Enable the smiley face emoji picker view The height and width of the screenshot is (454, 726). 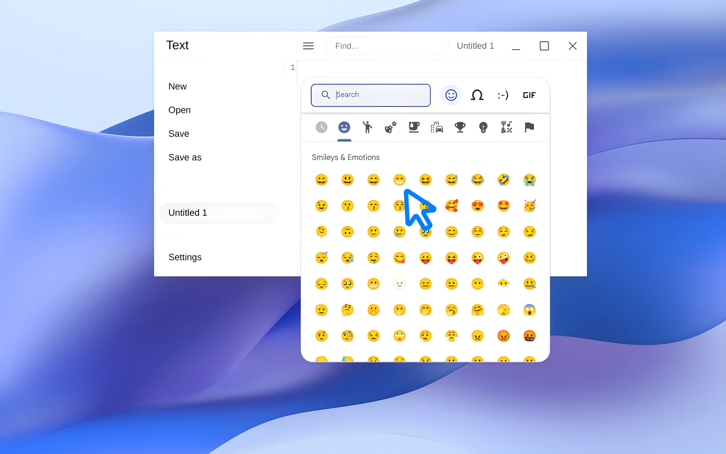pos(450,95)
